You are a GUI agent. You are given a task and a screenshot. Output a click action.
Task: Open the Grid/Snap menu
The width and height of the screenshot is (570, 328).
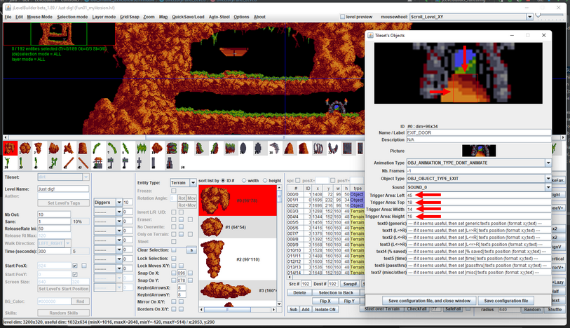tap(130, 17)
